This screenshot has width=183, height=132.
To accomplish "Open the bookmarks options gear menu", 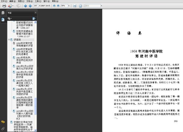I will tap(9, 19).
